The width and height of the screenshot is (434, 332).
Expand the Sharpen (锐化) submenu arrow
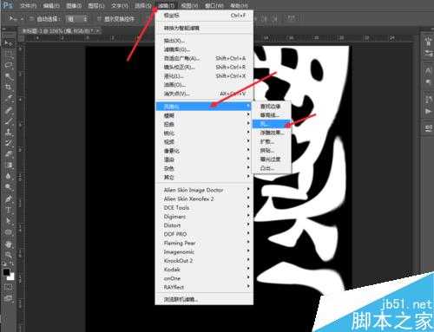tap(248, 133)
